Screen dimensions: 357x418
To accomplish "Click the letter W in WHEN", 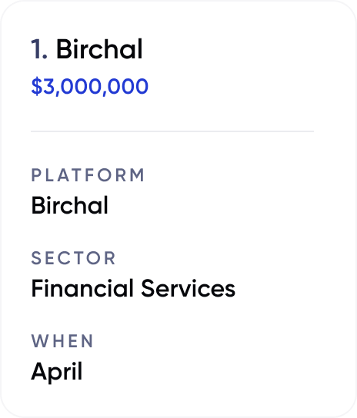I will coord(39,341).
